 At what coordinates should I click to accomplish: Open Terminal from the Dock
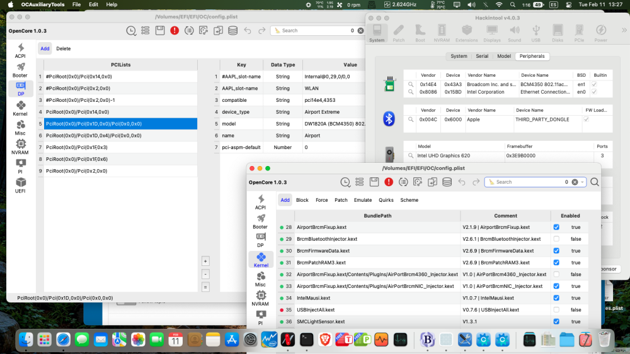point(307,340)
